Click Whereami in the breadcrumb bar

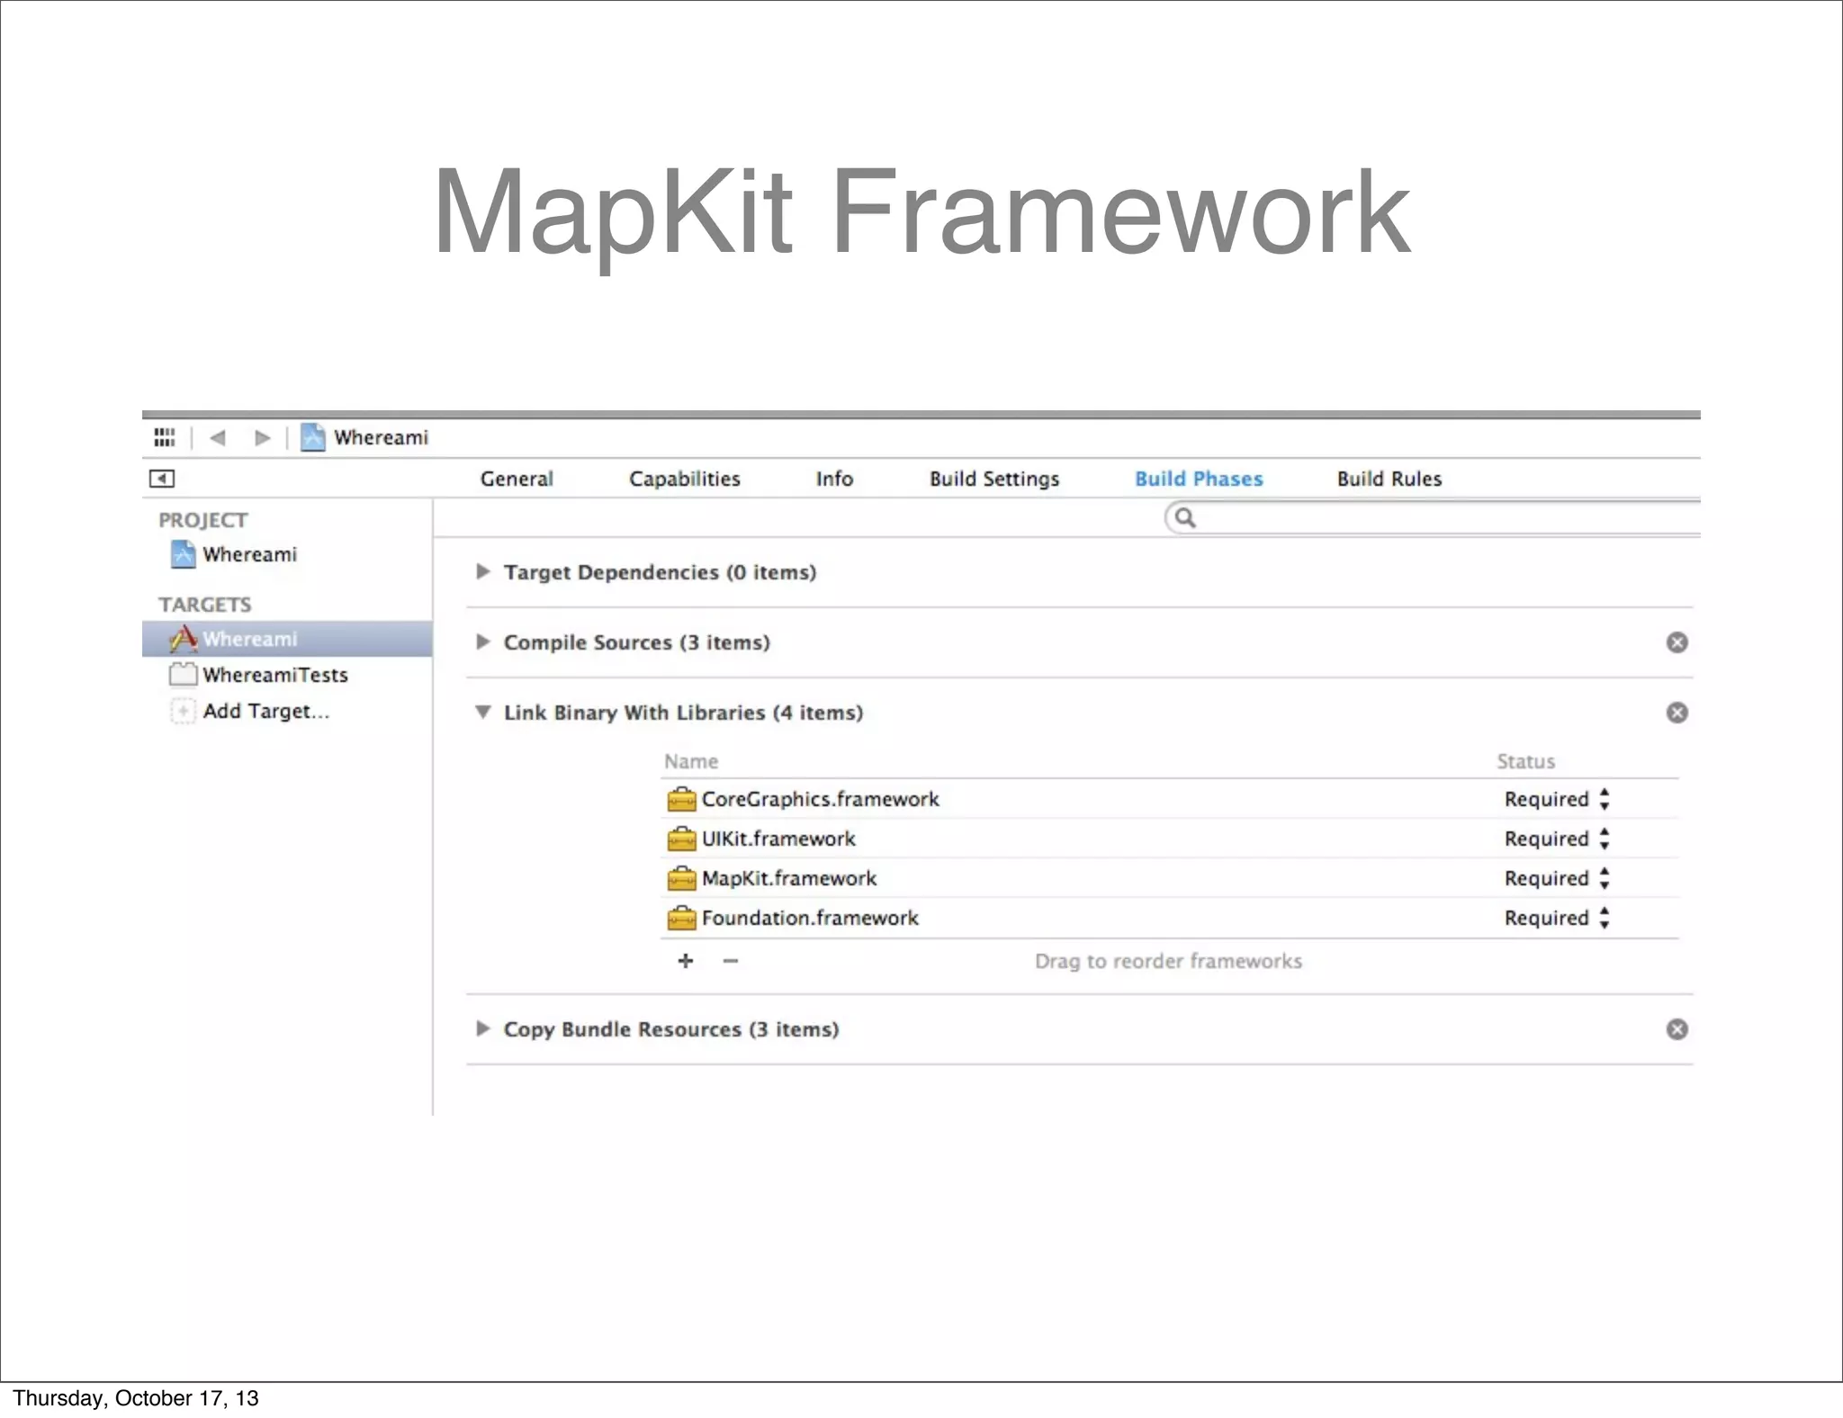382,437
